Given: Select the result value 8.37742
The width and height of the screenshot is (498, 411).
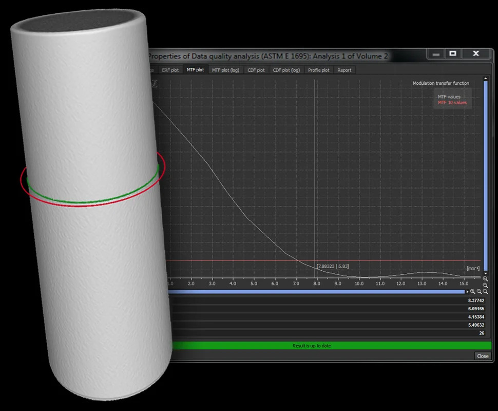Looking at the screenshot, I should click(476, 301).
